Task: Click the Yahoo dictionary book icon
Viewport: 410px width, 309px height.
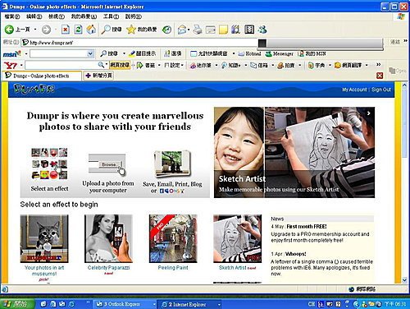Action: pos(311,65)
